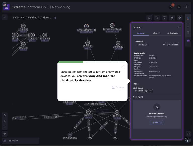Select the 10.3.1.2 switch node

tap(117, 112)
